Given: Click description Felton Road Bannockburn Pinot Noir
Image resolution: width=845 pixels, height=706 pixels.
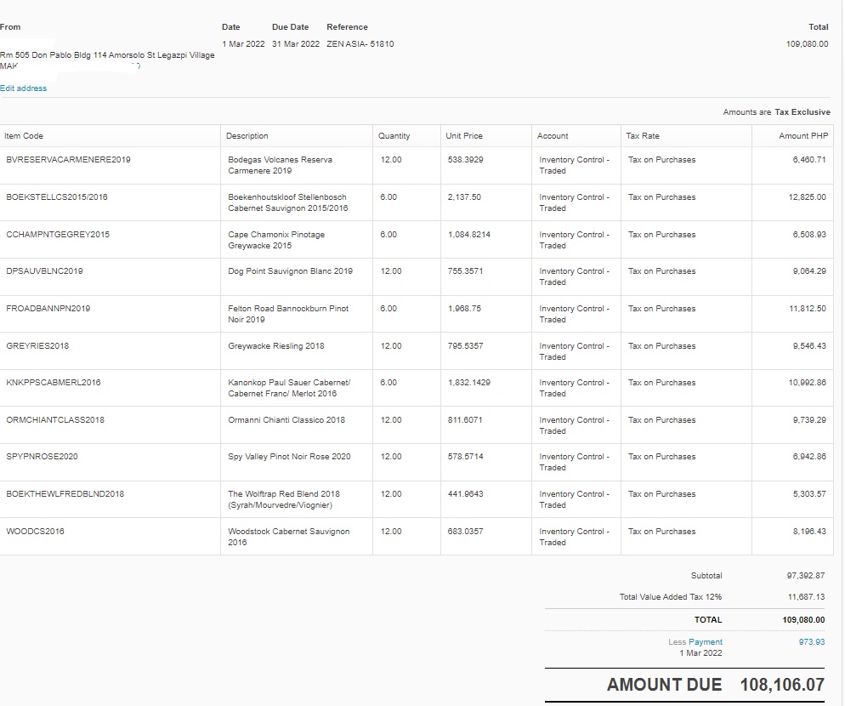Looking at the screenshot, I should point(288,314).
